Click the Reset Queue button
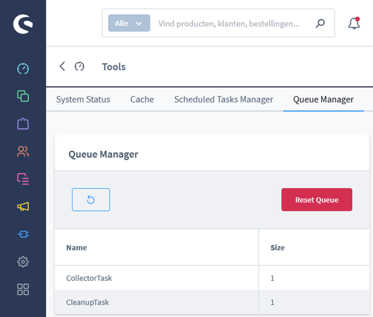Viewport: 373px width, 317px height. pos(317,200)
